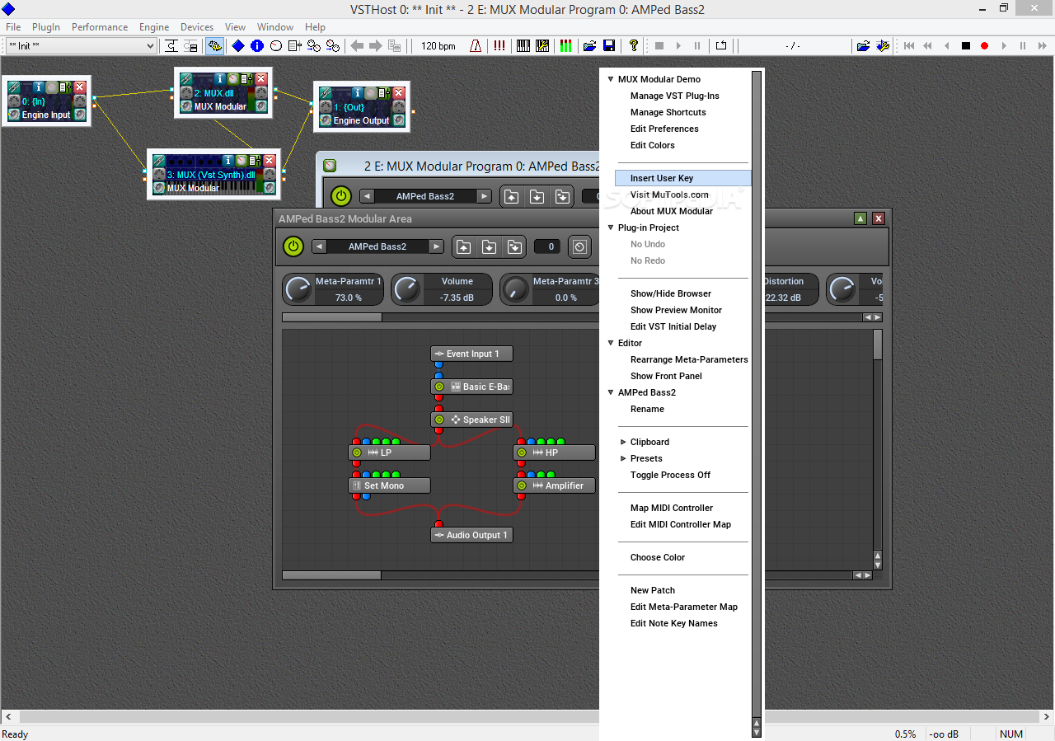
Task: Click chain link icon on Engine Input node
Action: tap(14, 87)
